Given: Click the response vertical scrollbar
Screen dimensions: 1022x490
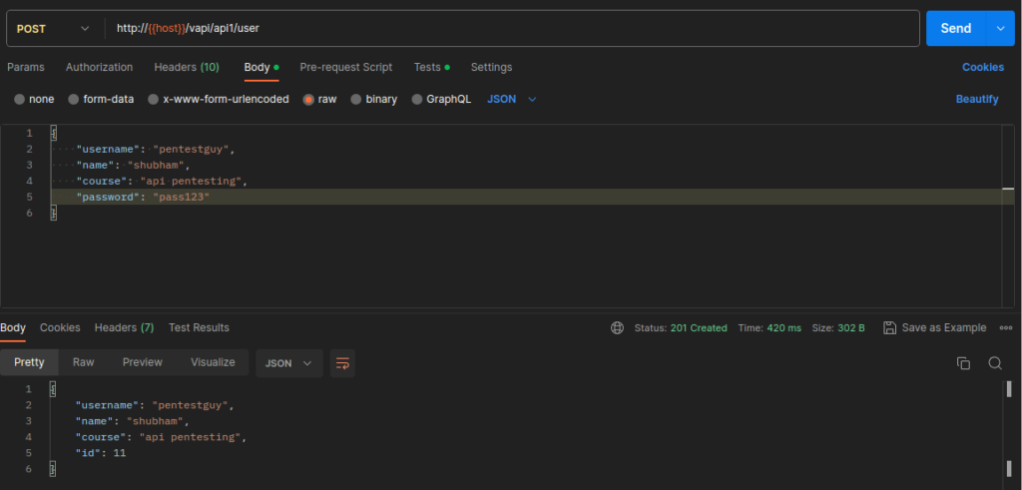Looking at the screenshot, I should [x=1009, y=430].
